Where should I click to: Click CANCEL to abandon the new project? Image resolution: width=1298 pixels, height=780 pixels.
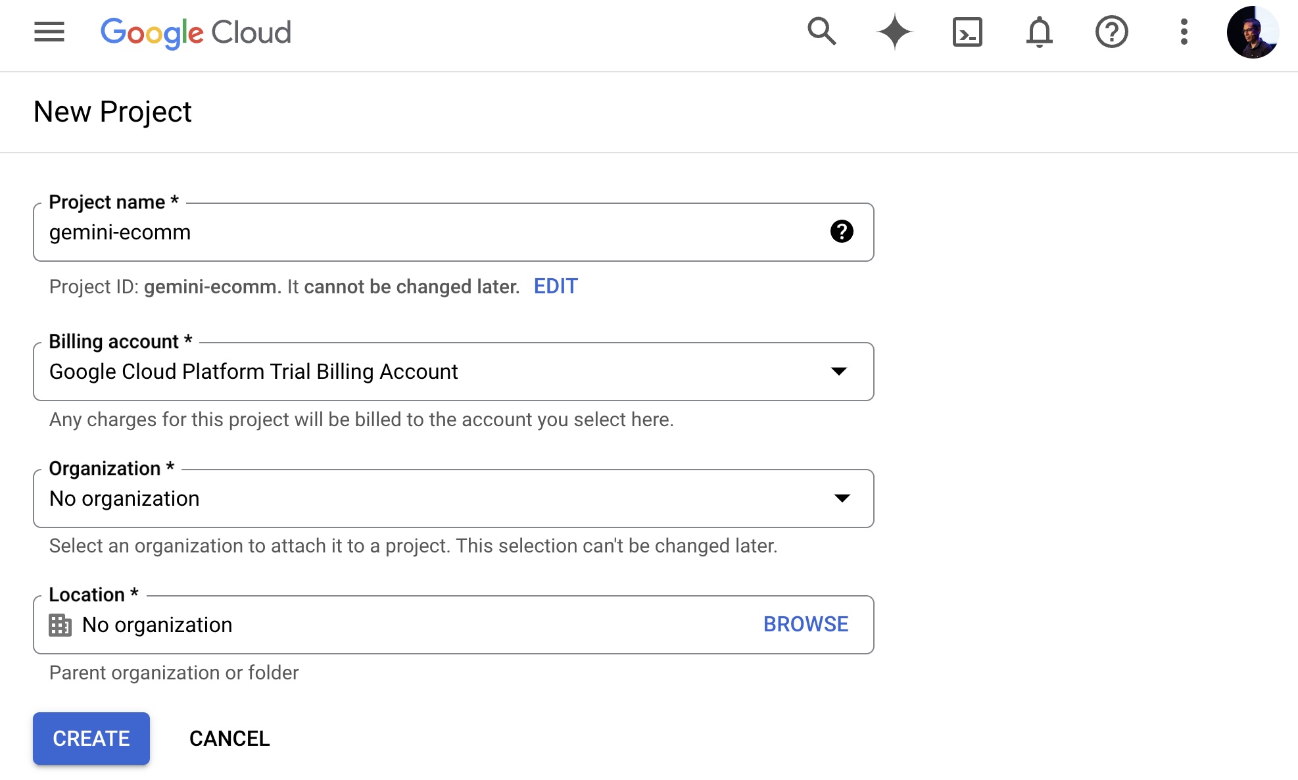(229, 738)
